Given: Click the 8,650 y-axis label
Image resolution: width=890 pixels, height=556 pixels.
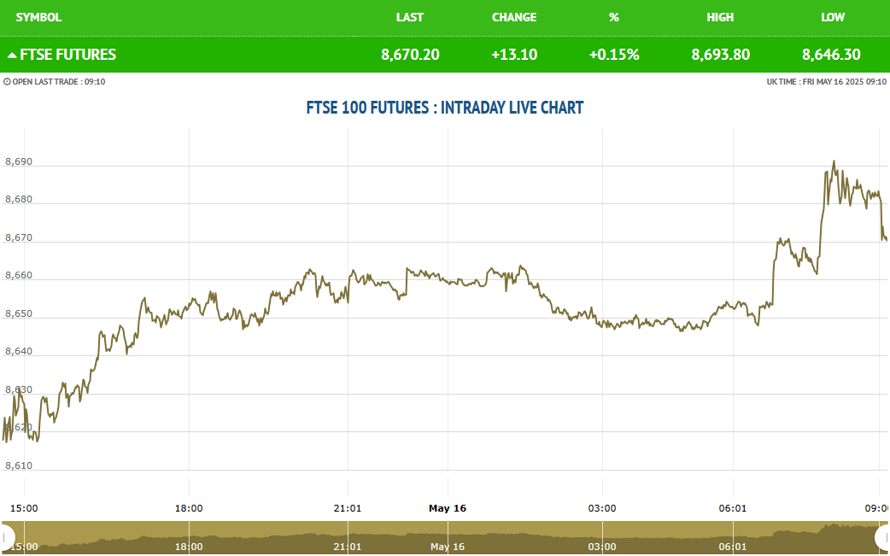Looking at the screenshot, I should pos(19,313).
